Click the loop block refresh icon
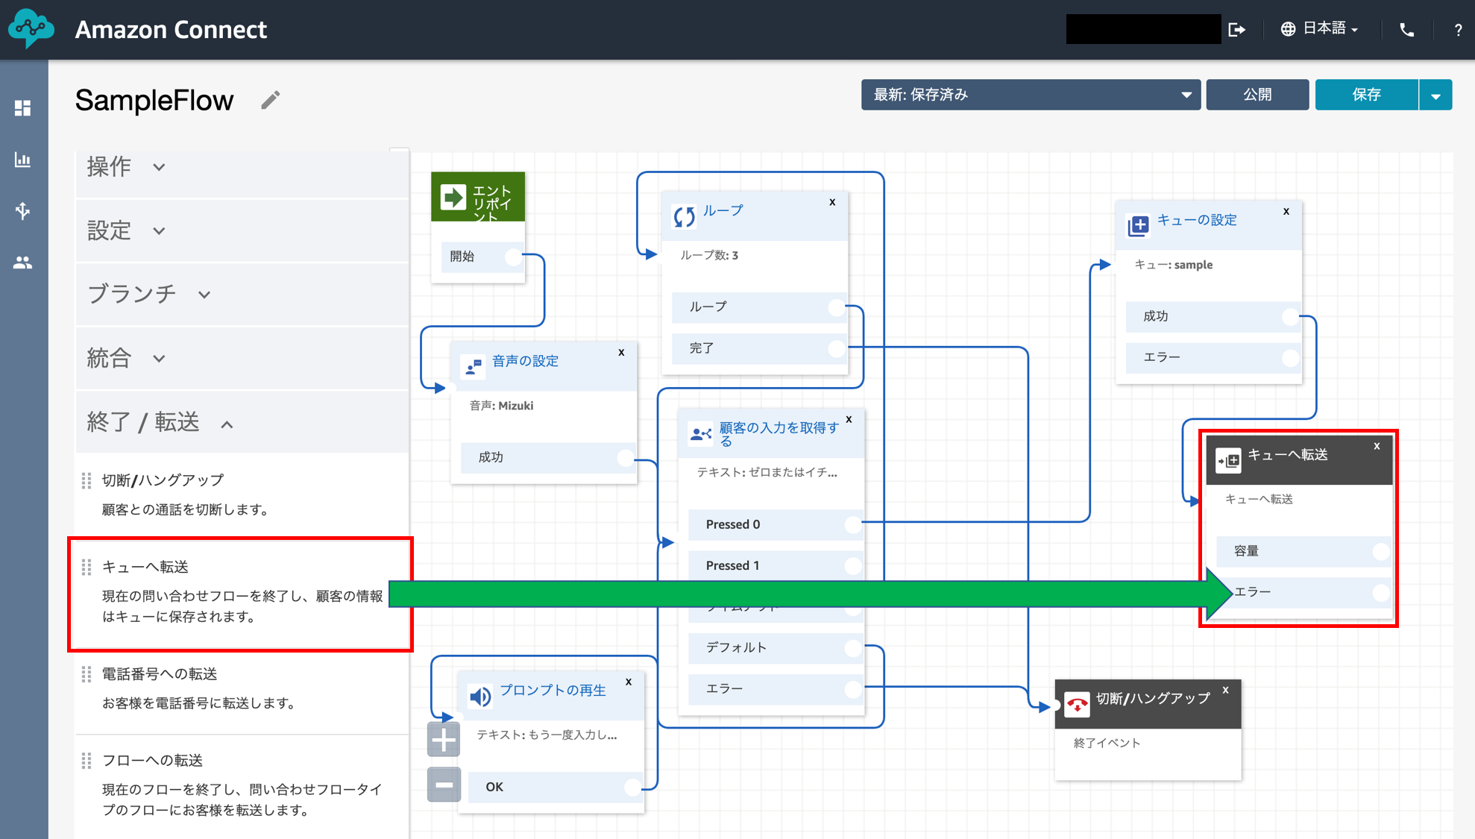The height and width of the screenshot is (839, 1475). pos(685,216)
